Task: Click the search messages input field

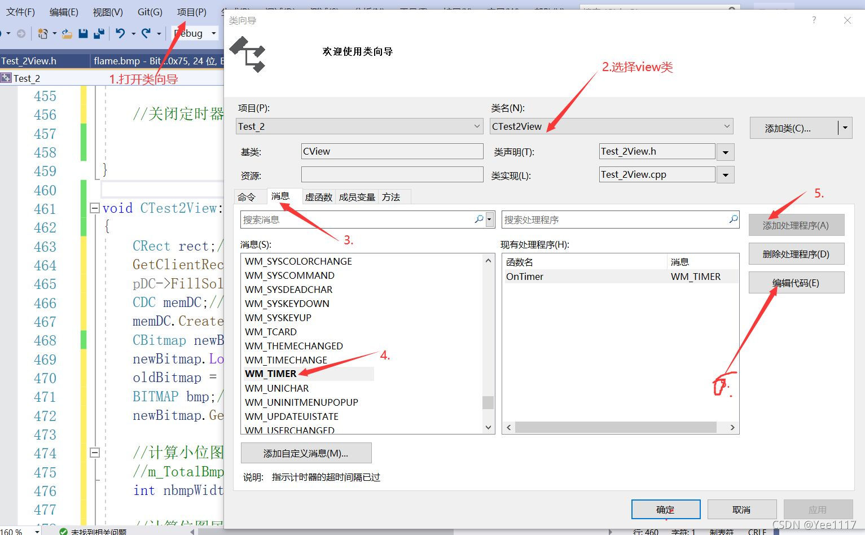Action: coord(357,220)
